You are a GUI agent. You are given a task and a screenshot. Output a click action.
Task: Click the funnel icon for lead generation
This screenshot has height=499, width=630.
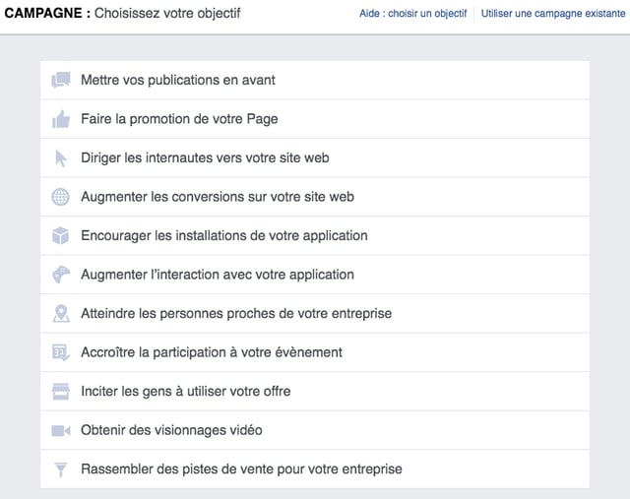coord(60,469)
